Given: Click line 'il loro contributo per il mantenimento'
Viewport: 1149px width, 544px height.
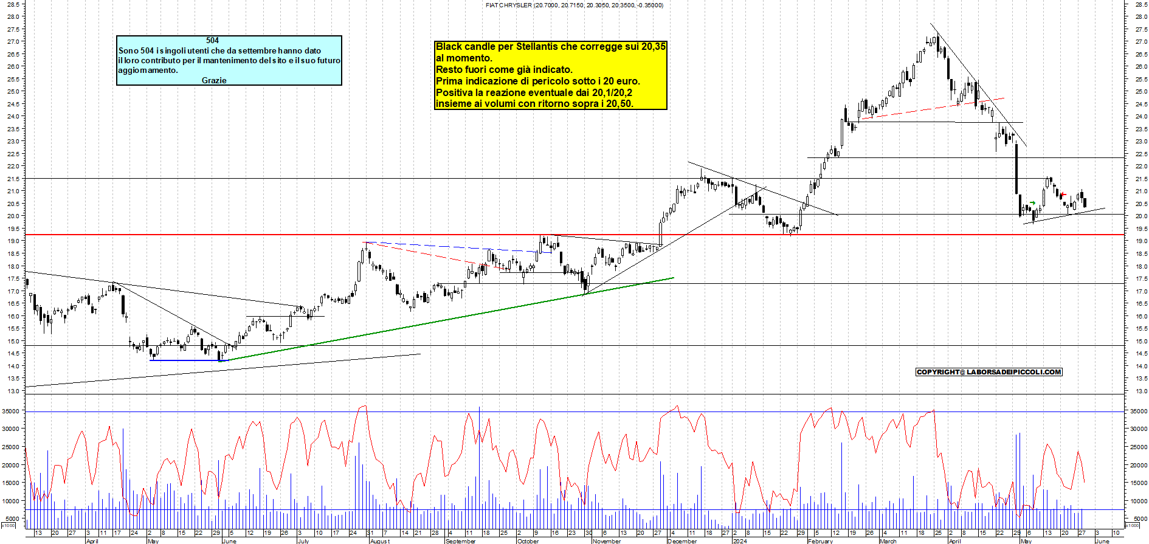Looking at the screenshot, I should click(229, 60).
